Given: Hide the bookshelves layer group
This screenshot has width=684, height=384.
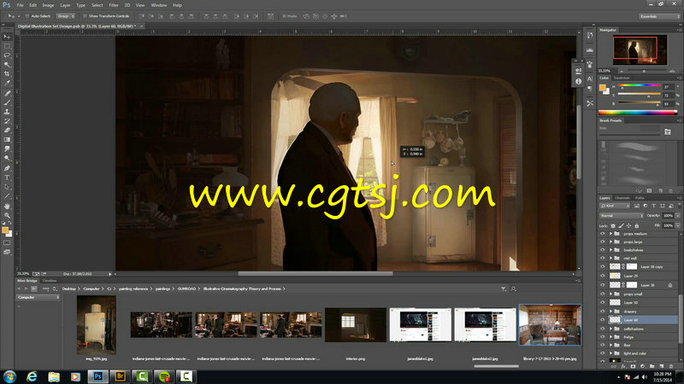Looking at the screenshot, I should coord(603,250).
